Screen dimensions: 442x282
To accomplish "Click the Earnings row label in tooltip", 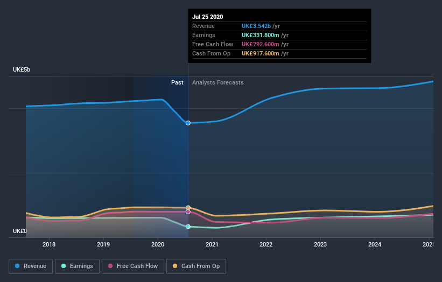I will (204, 35).
